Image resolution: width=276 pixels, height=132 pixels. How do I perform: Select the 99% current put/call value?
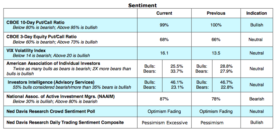point(164,25)
